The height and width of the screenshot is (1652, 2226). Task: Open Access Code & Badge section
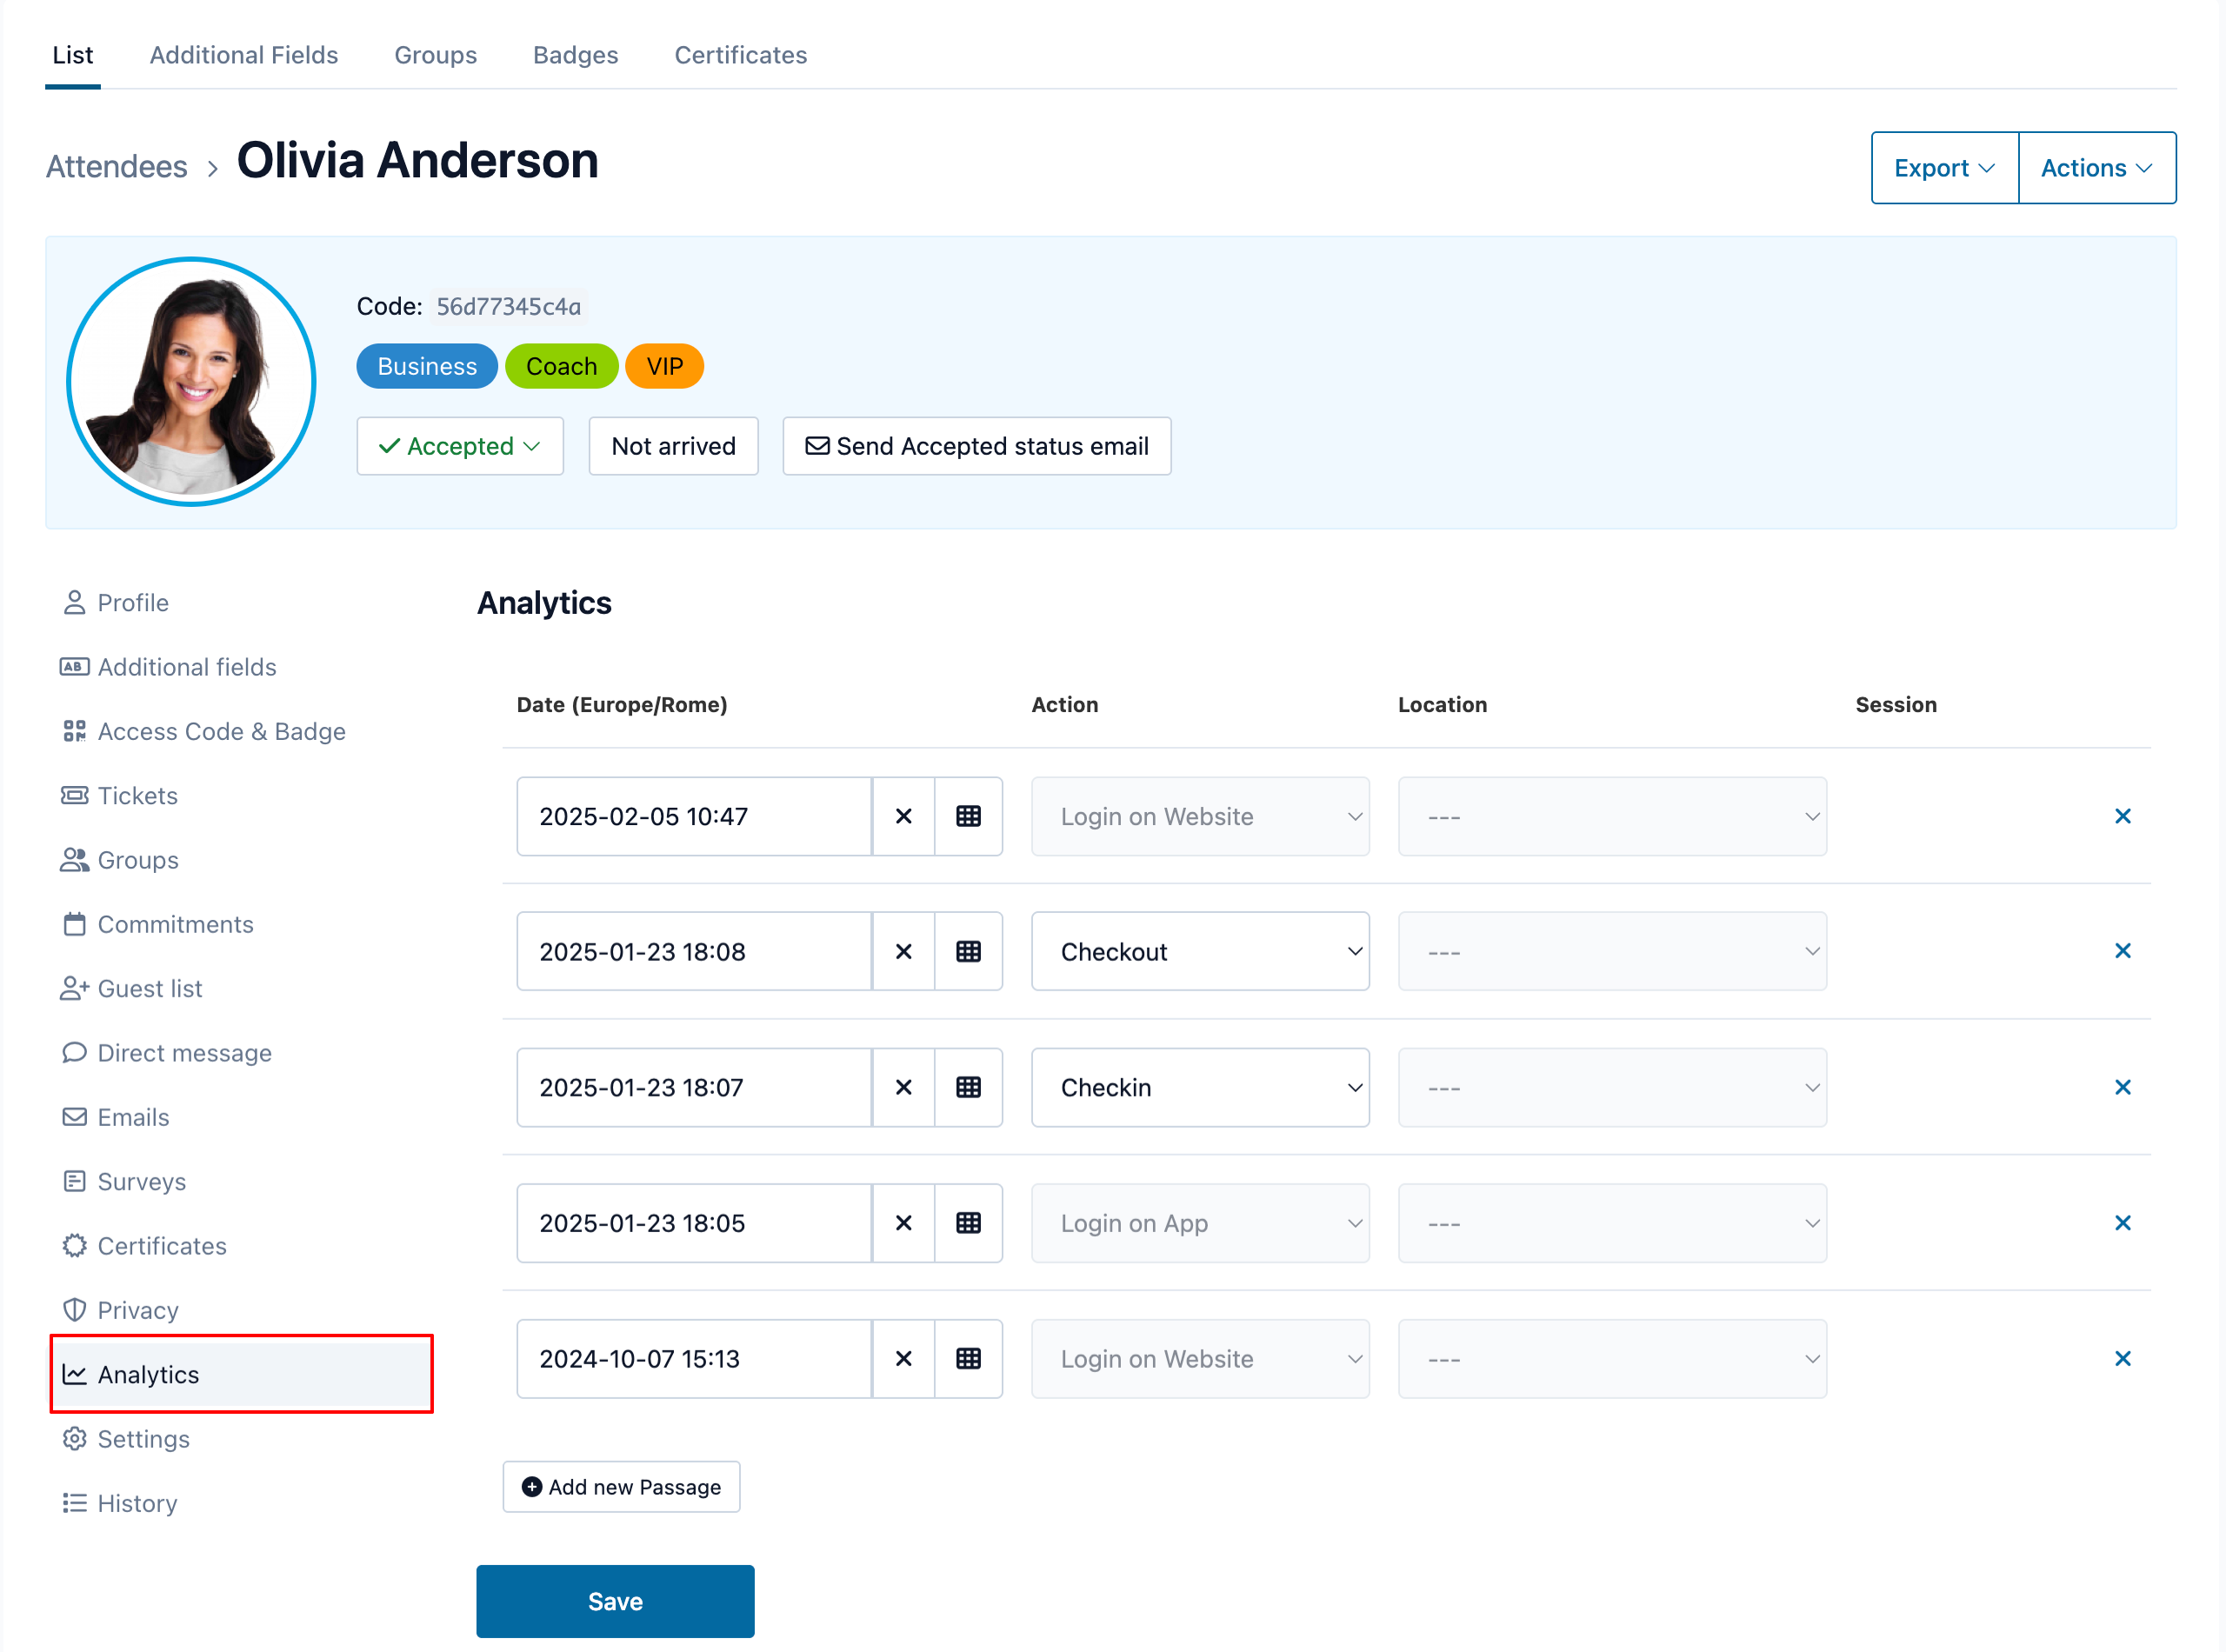tap(220, 731)
